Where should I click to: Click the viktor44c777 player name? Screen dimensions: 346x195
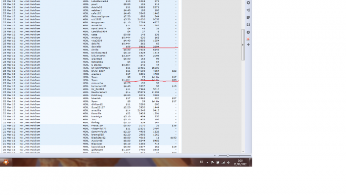click(x=99, y=129)
